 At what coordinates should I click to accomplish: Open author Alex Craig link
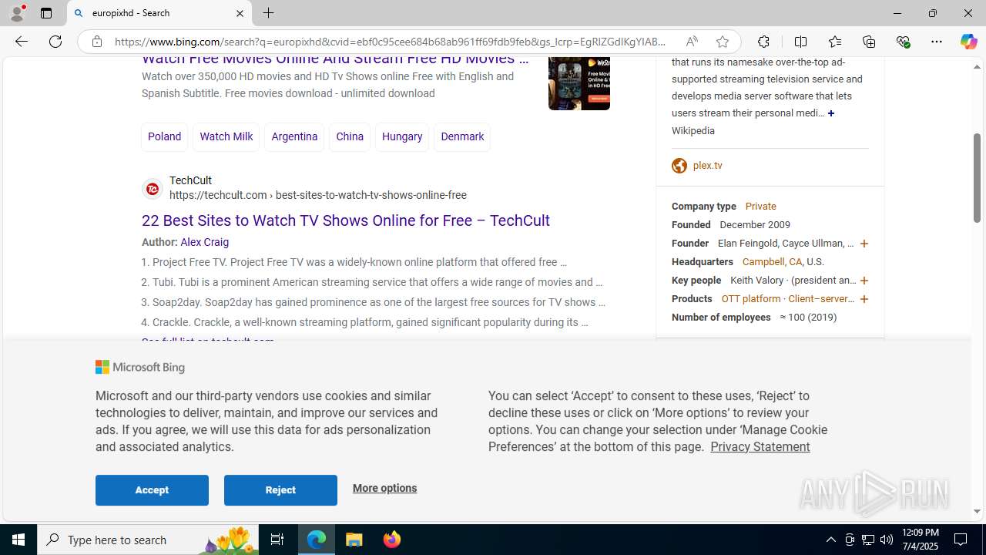pos(204,242)
